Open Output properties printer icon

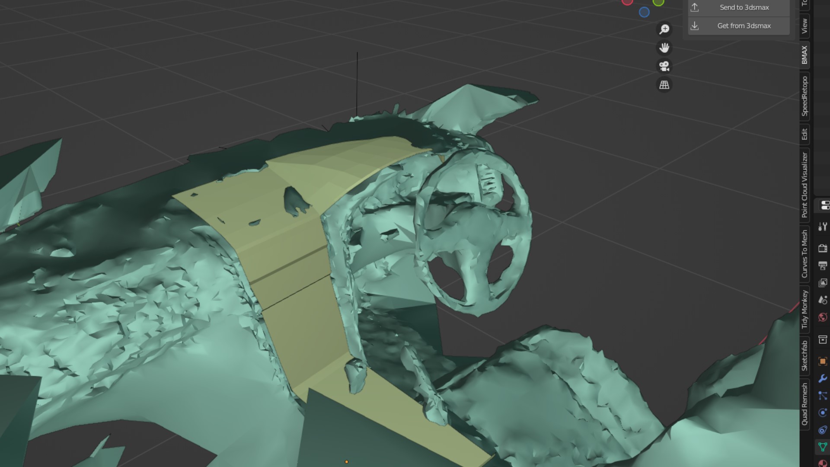(x=822, y=265)
